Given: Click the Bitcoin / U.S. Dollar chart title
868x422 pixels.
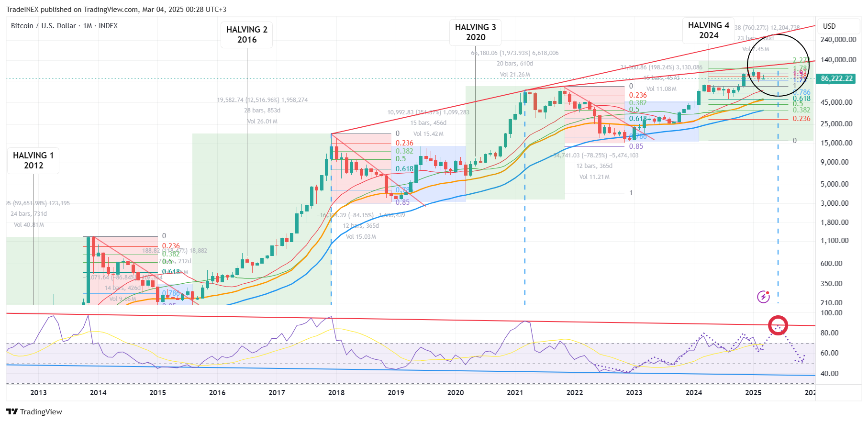Looking at the screenshot, I should (64, 26).
